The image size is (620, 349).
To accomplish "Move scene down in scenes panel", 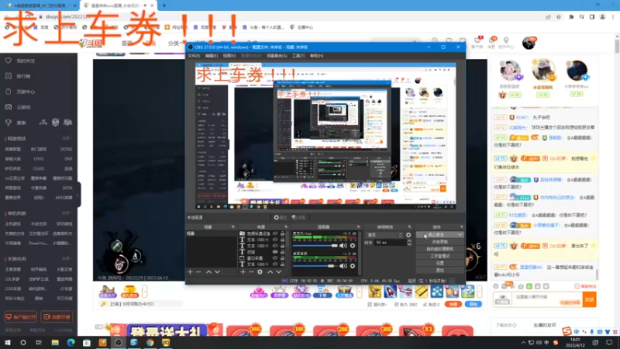I will pyautogui.click(x=217, y=272).
